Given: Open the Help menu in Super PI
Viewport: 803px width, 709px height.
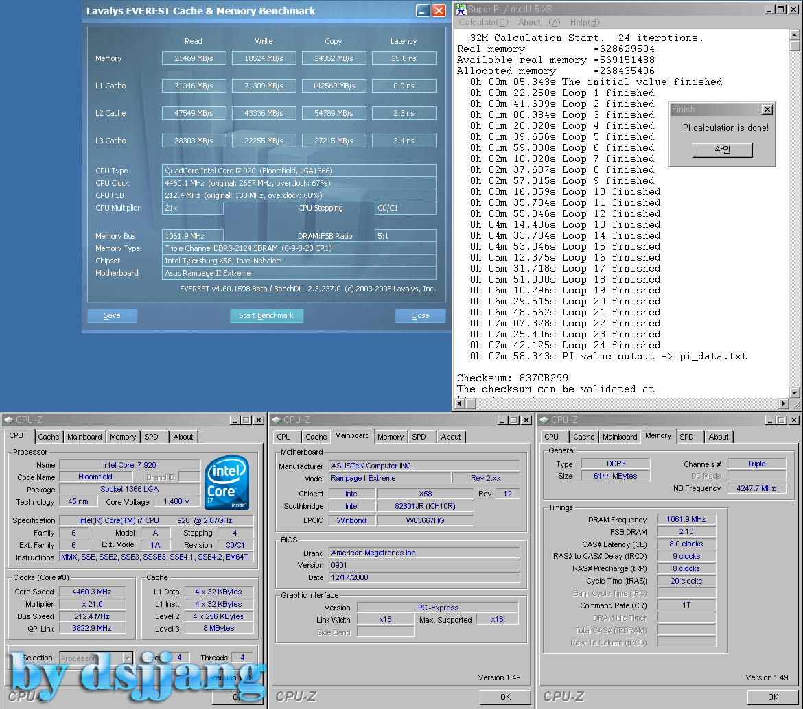Looking at the screenshot, I should click(x=585, y=23).
